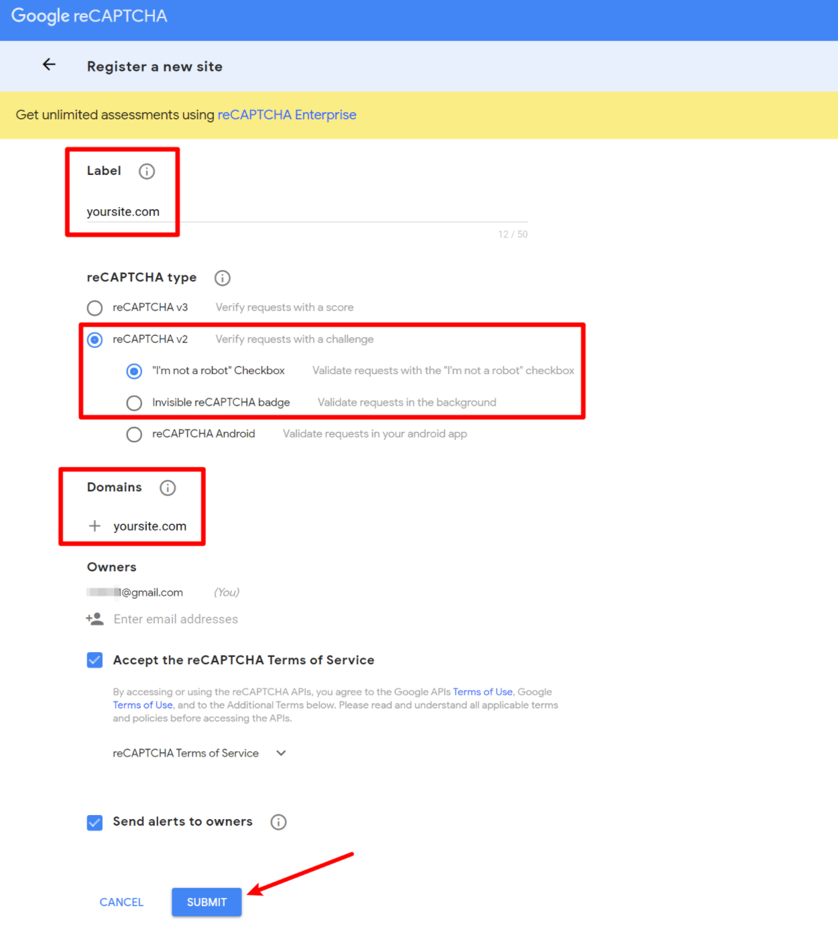Click the add-person icon under Owners
The width and height of the screenshot is (838, 933).
pyautogui.click(x=95, y=619)
